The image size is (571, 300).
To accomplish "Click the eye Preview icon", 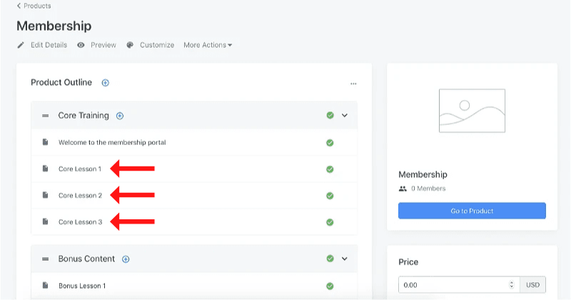I will (81, 45).
